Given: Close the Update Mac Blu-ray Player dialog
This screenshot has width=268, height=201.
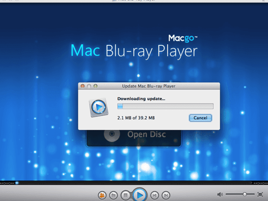Looking at the screenshot, I should pyautogui.click(x=83, y=86).
